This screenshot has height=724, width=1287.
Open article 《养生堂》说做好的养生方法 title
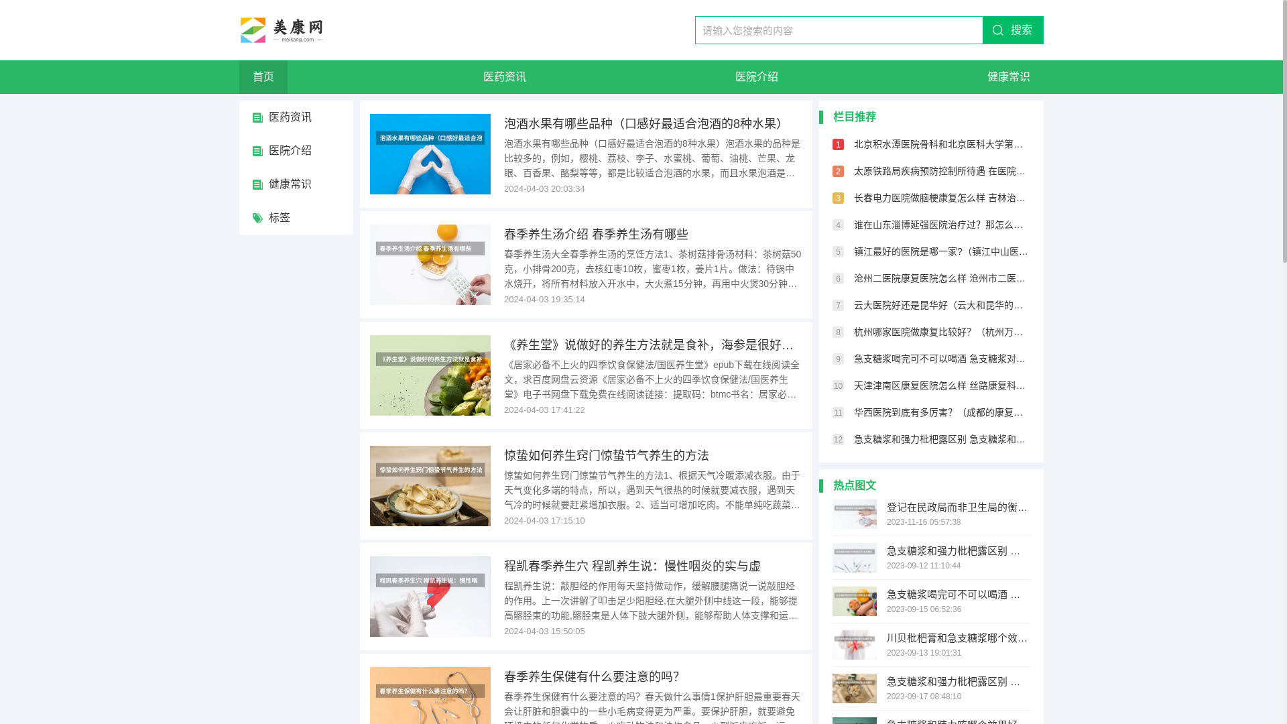point(650,345)
